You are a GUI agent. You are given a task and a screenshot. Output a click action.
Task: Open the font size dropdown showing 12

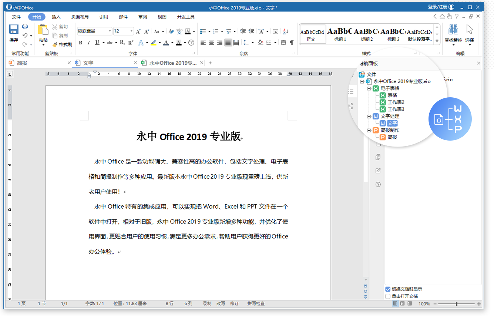pyautogui.click(x=131, y=31)
